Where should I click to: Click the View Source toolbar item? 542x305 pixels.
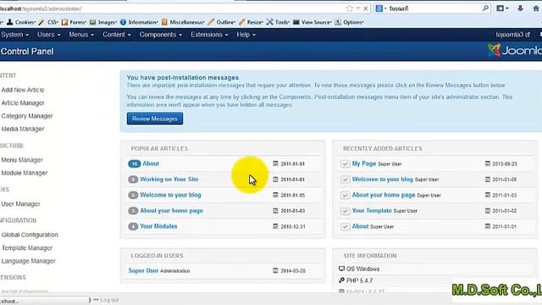[312, 22]
